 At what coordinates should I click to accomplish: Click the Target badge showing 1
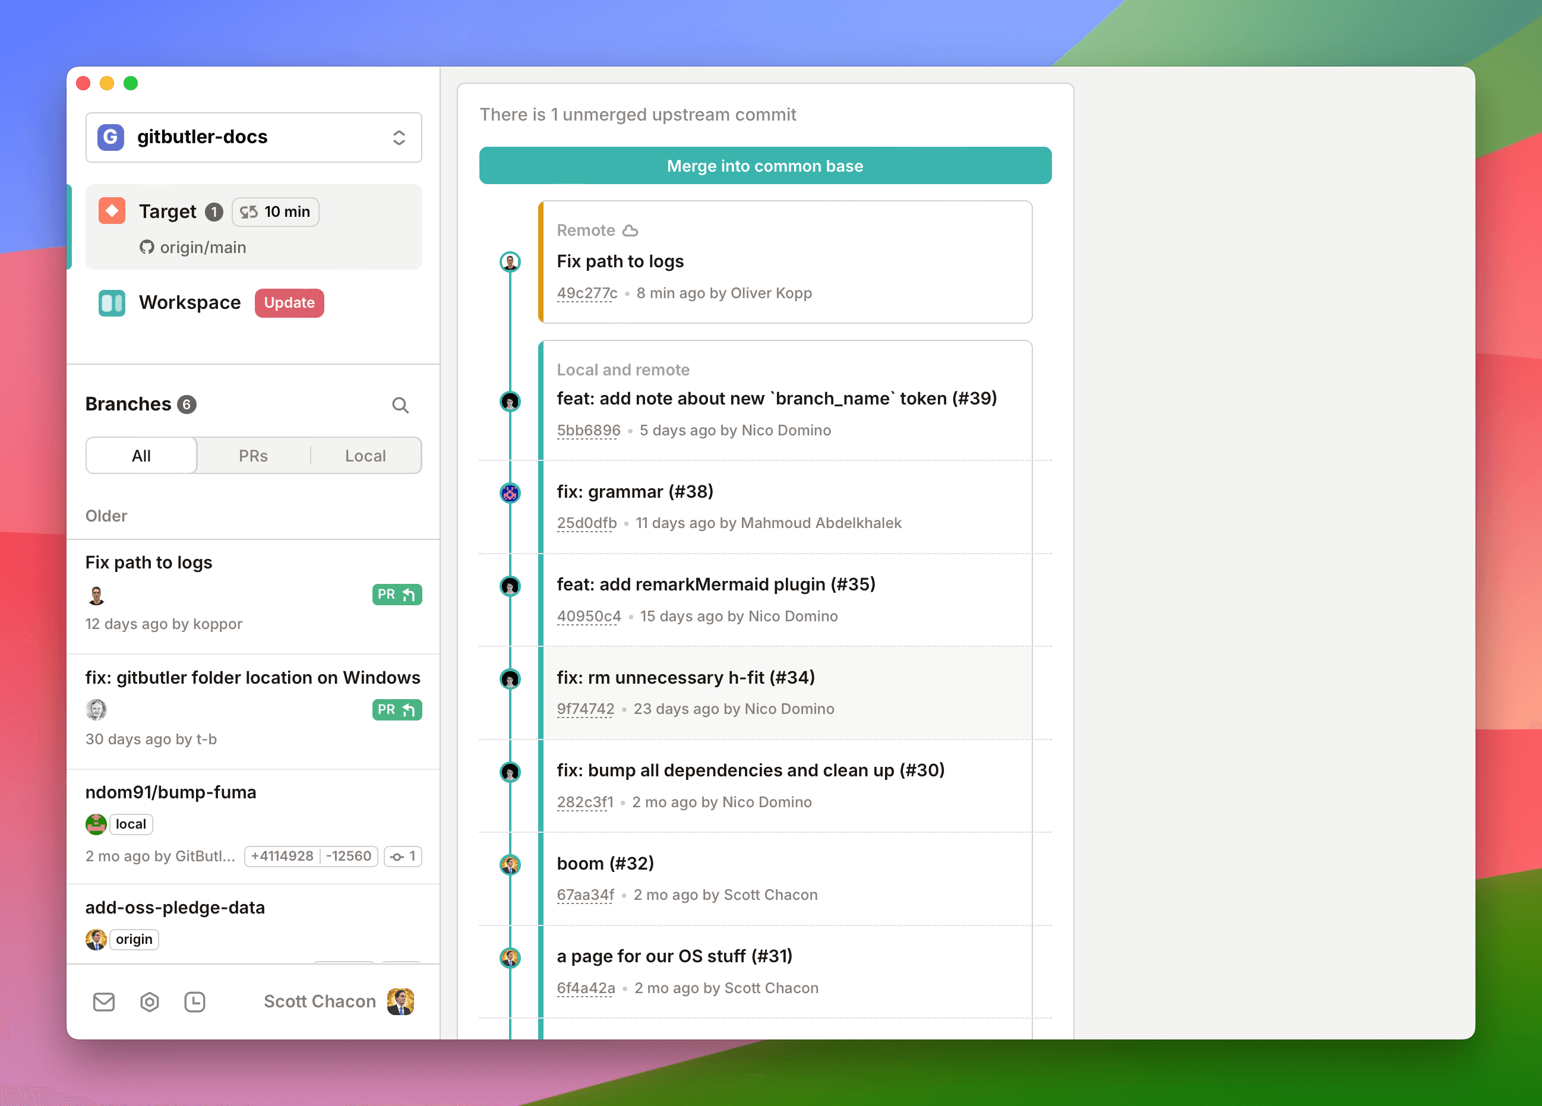(214, 212)
